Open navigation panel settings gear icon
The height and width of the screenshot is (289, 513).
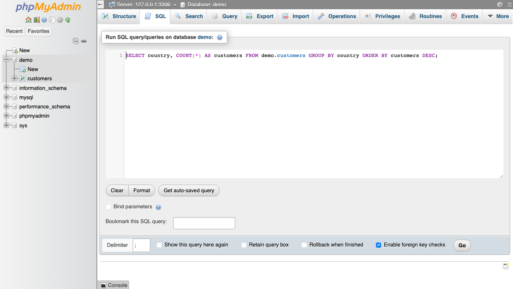click(60, 20)
